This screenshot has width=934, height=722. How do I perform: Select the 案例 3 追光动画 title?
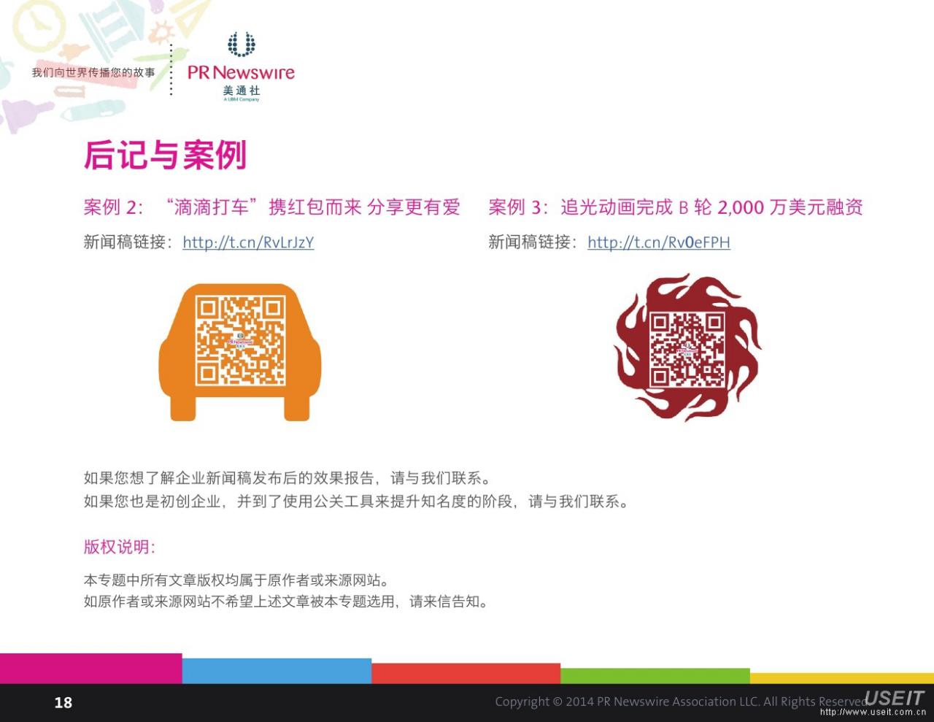click(x=676, y=207)
